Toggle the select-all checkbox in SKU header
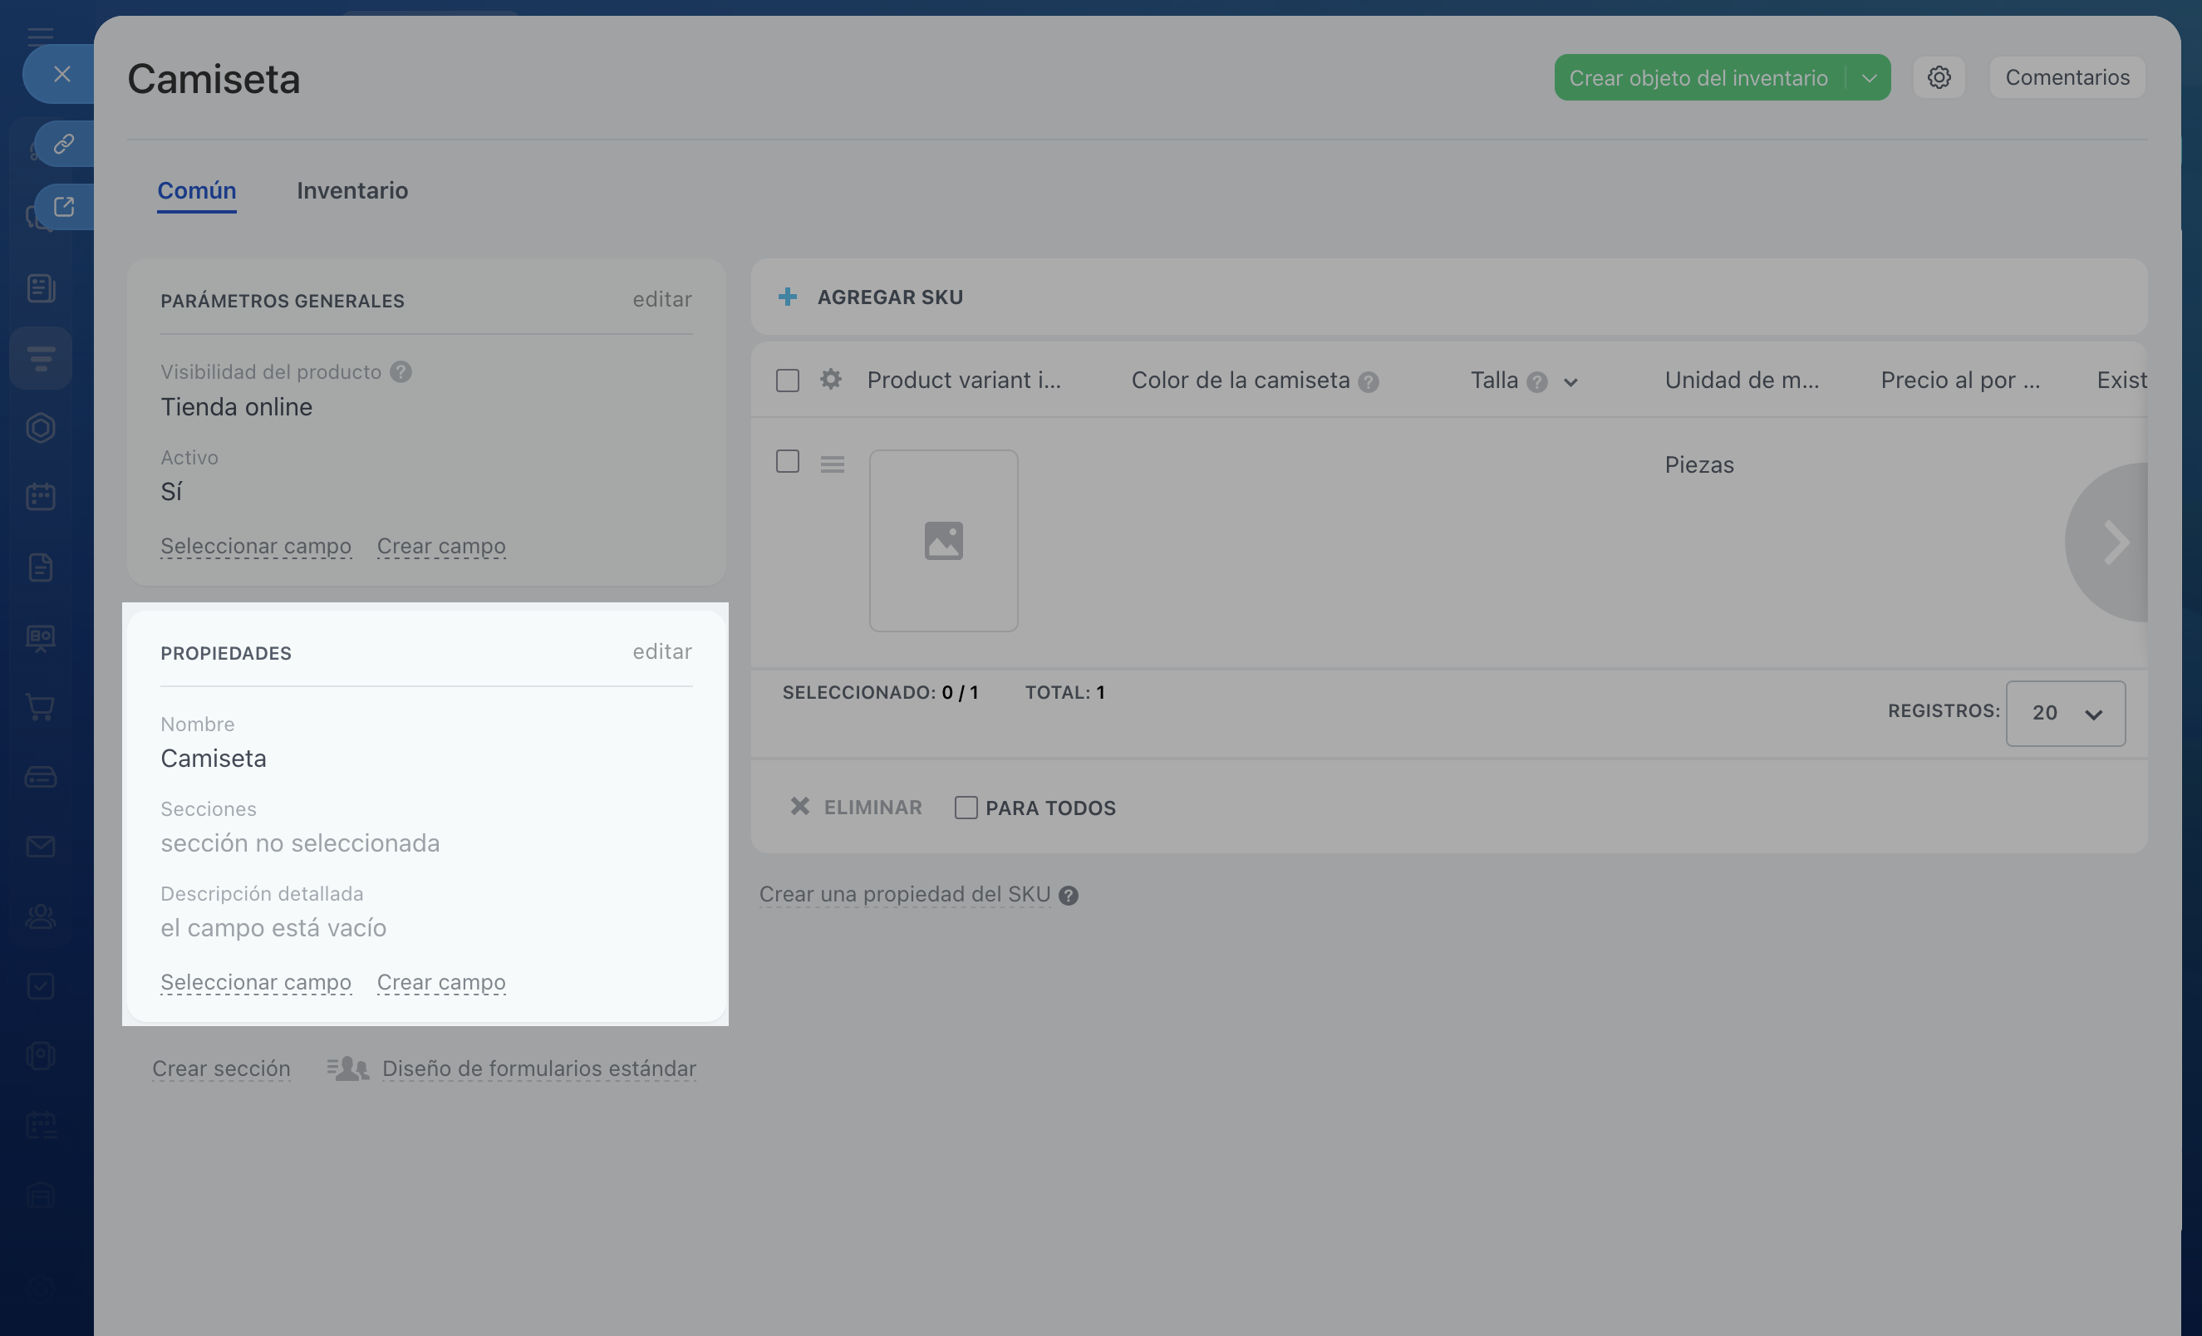This screenshot has width=2202, height=1336. point(788,381)
